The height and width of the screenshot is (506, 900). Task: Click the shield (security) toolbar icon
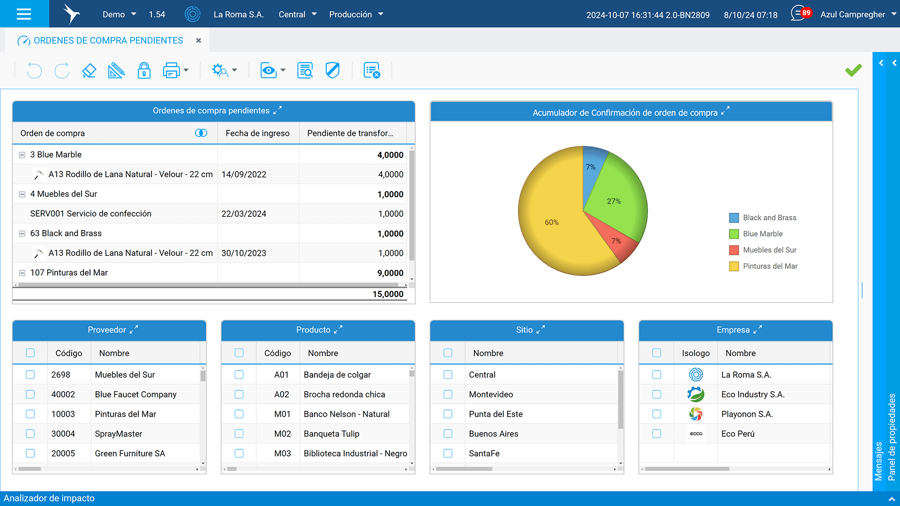(332, 70)
